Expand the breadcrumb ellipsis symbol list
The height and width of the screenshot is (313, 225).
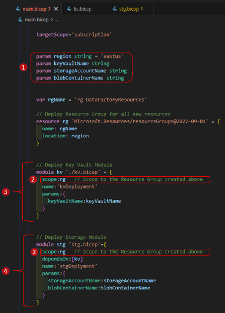57,20
